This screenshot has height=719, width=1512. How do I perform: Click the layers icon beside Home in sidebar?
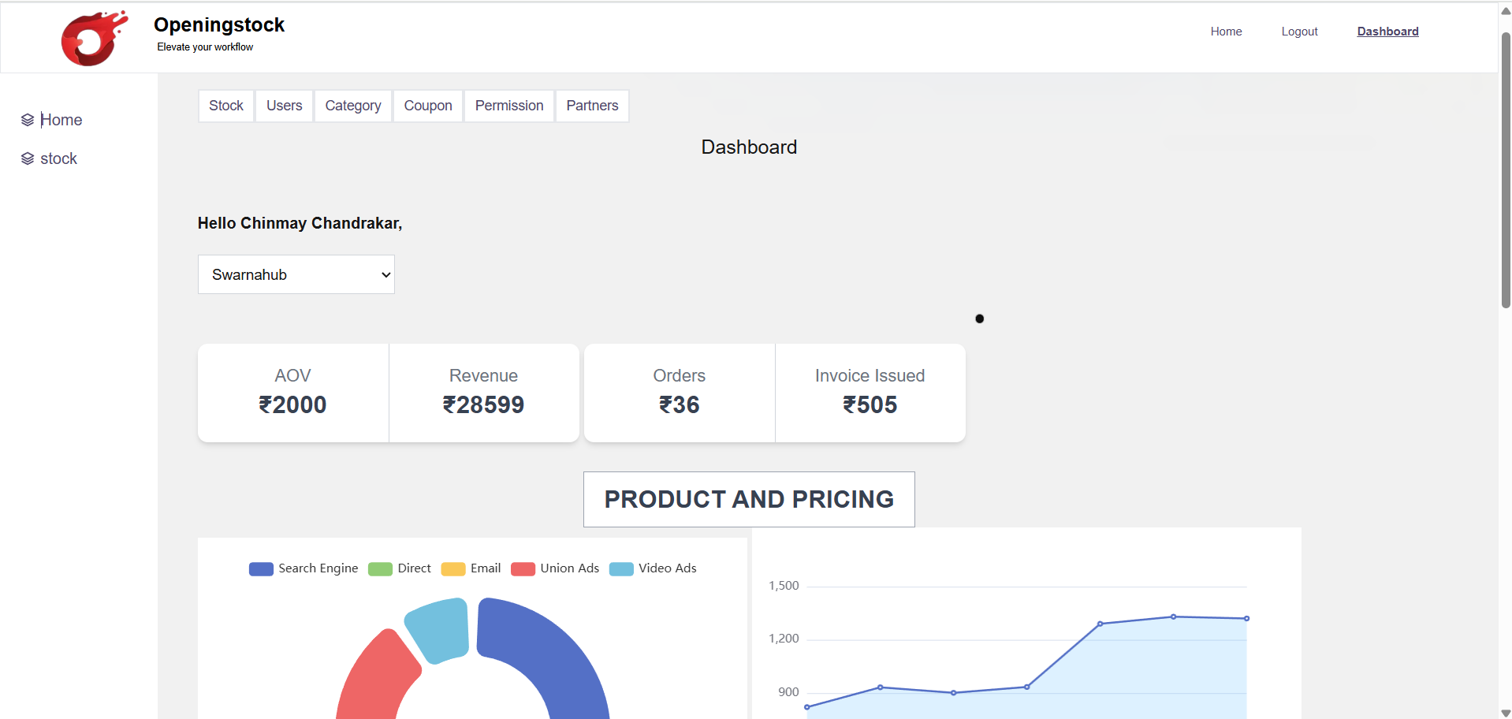(x=28, y=120)
